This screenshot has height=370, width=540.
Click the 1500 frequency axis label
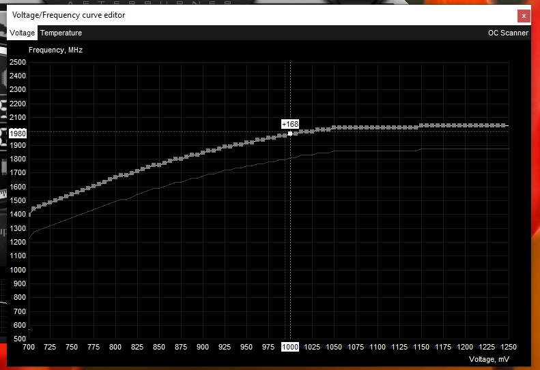18,200
